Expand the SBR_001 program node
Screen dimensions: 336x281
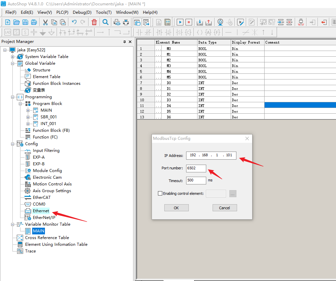coord(28,117)
